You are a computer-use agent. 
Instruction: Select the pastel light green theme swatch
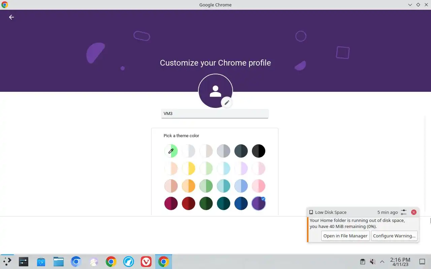[x=206, y=168]
